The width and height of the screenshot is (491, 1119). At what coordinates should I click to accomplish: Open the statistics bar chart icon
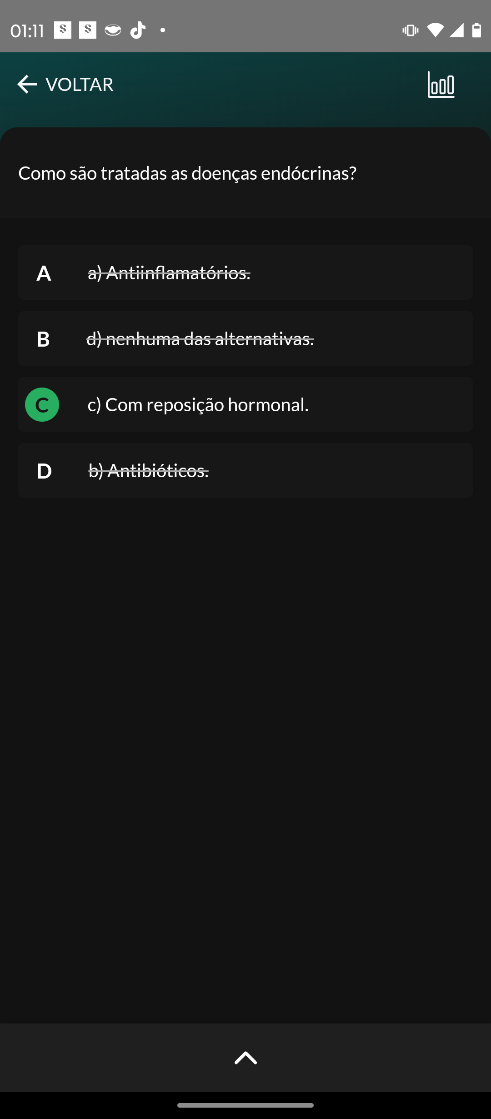441,85
